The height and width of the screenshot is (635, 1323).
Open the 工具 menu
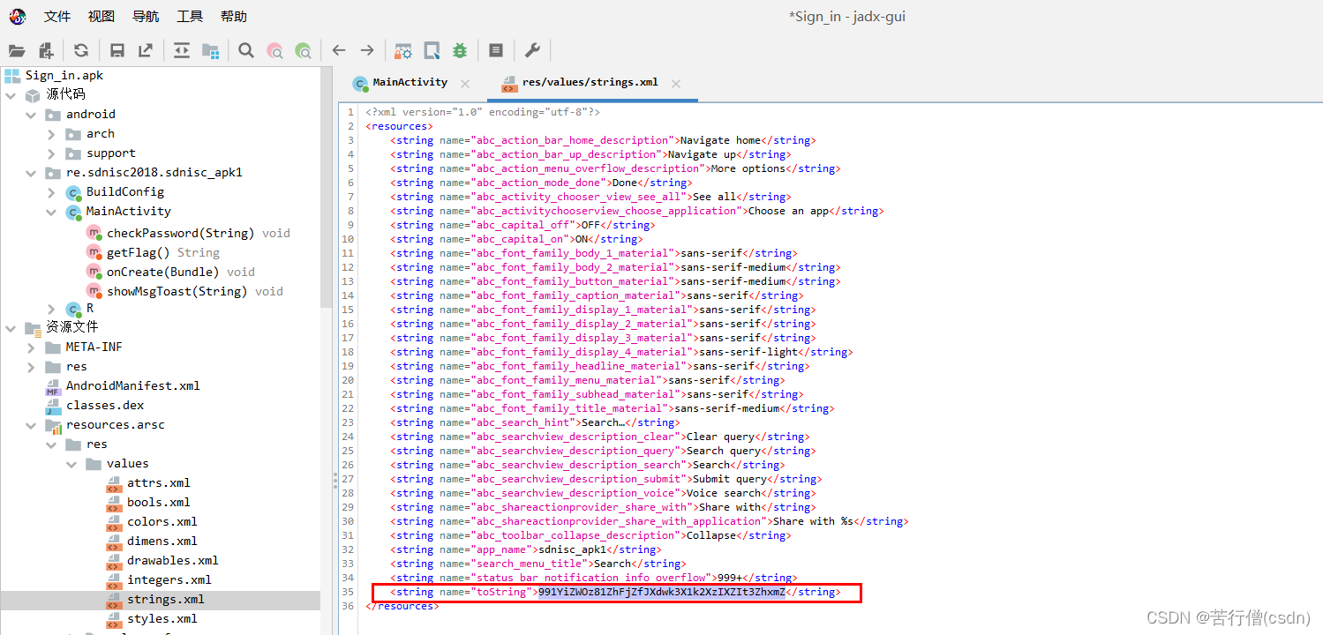point(189,15)
